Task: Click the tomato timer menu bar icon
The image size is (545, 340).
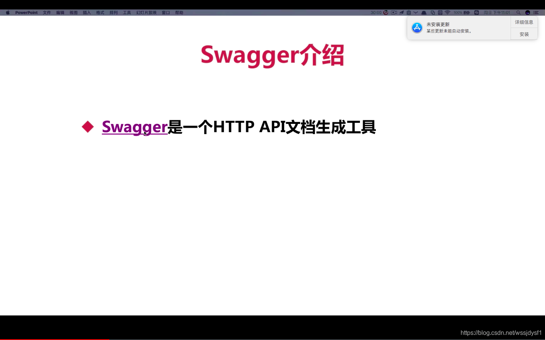Action: click(x=386, y=12)
